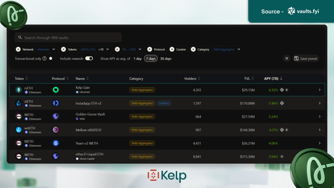Open the TVL > 25M dropdown chevron
Image resolution: width=334 pixels, height=188 pixels.
[x=140, y=49]
